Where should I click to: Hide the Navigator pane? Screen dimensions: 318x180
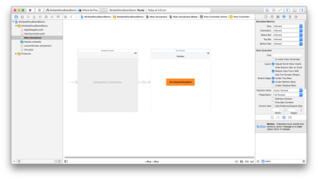pyautogui.click(x=288, y=10)
